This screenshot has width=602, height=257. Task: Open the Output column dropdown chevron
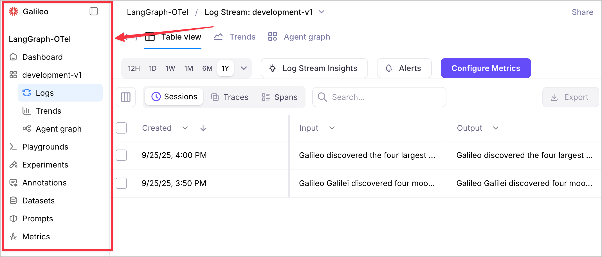pos(496,128)
